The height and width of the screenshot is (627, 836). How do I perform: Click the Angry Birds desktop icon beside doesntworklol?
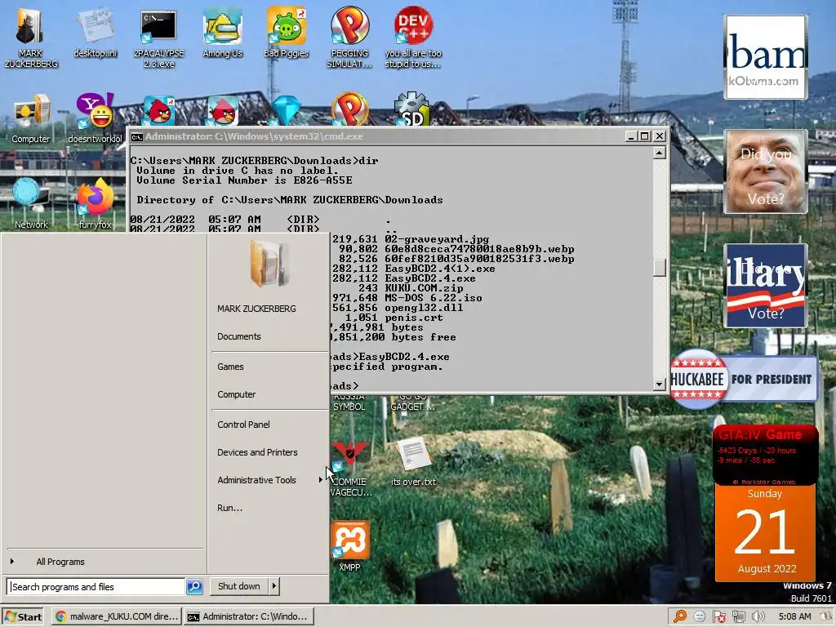pyautogui.click(x=159, y=111)
